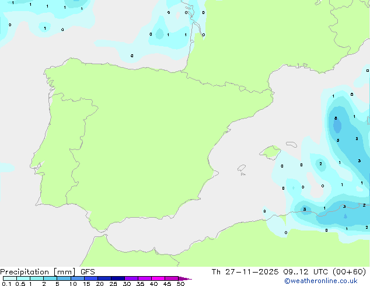Viewport: 370px width, 286px height.
Task: Click the Menorca island outline on the map
Action: pyautogui.click(x=291, y=144)
